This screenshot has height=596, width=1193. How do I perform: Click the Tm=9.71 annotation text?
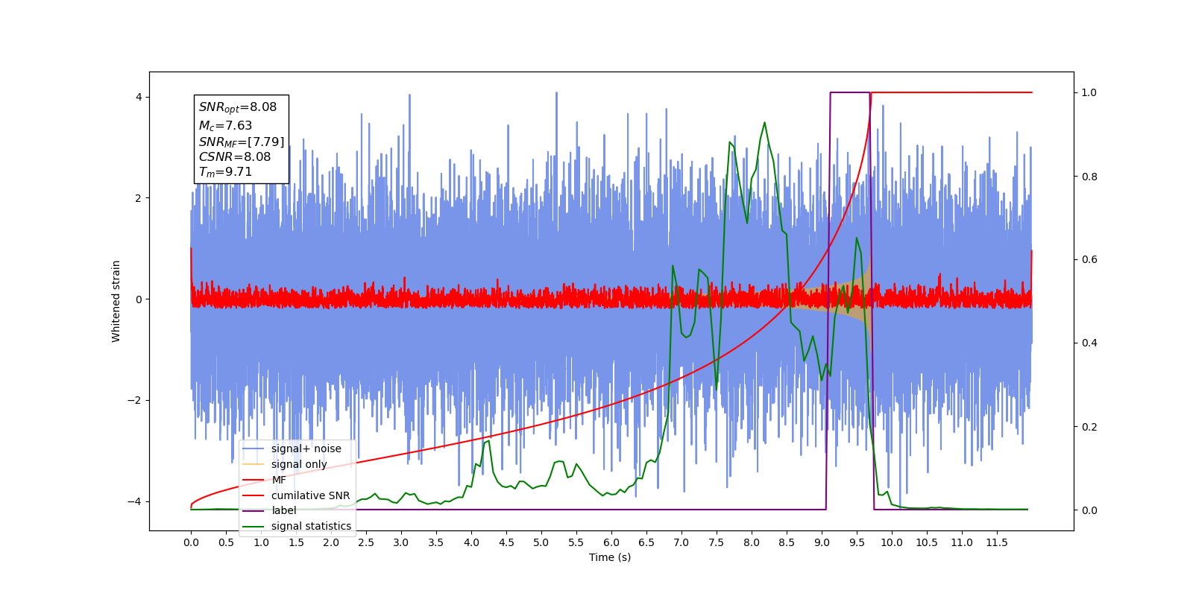coord(225,172)
